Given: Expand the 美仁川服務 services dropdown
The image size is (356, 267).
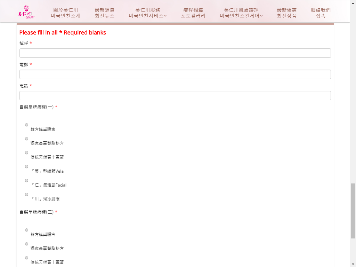Looking at the screenshot, I should pyautogui.click(x=147, y=13).
